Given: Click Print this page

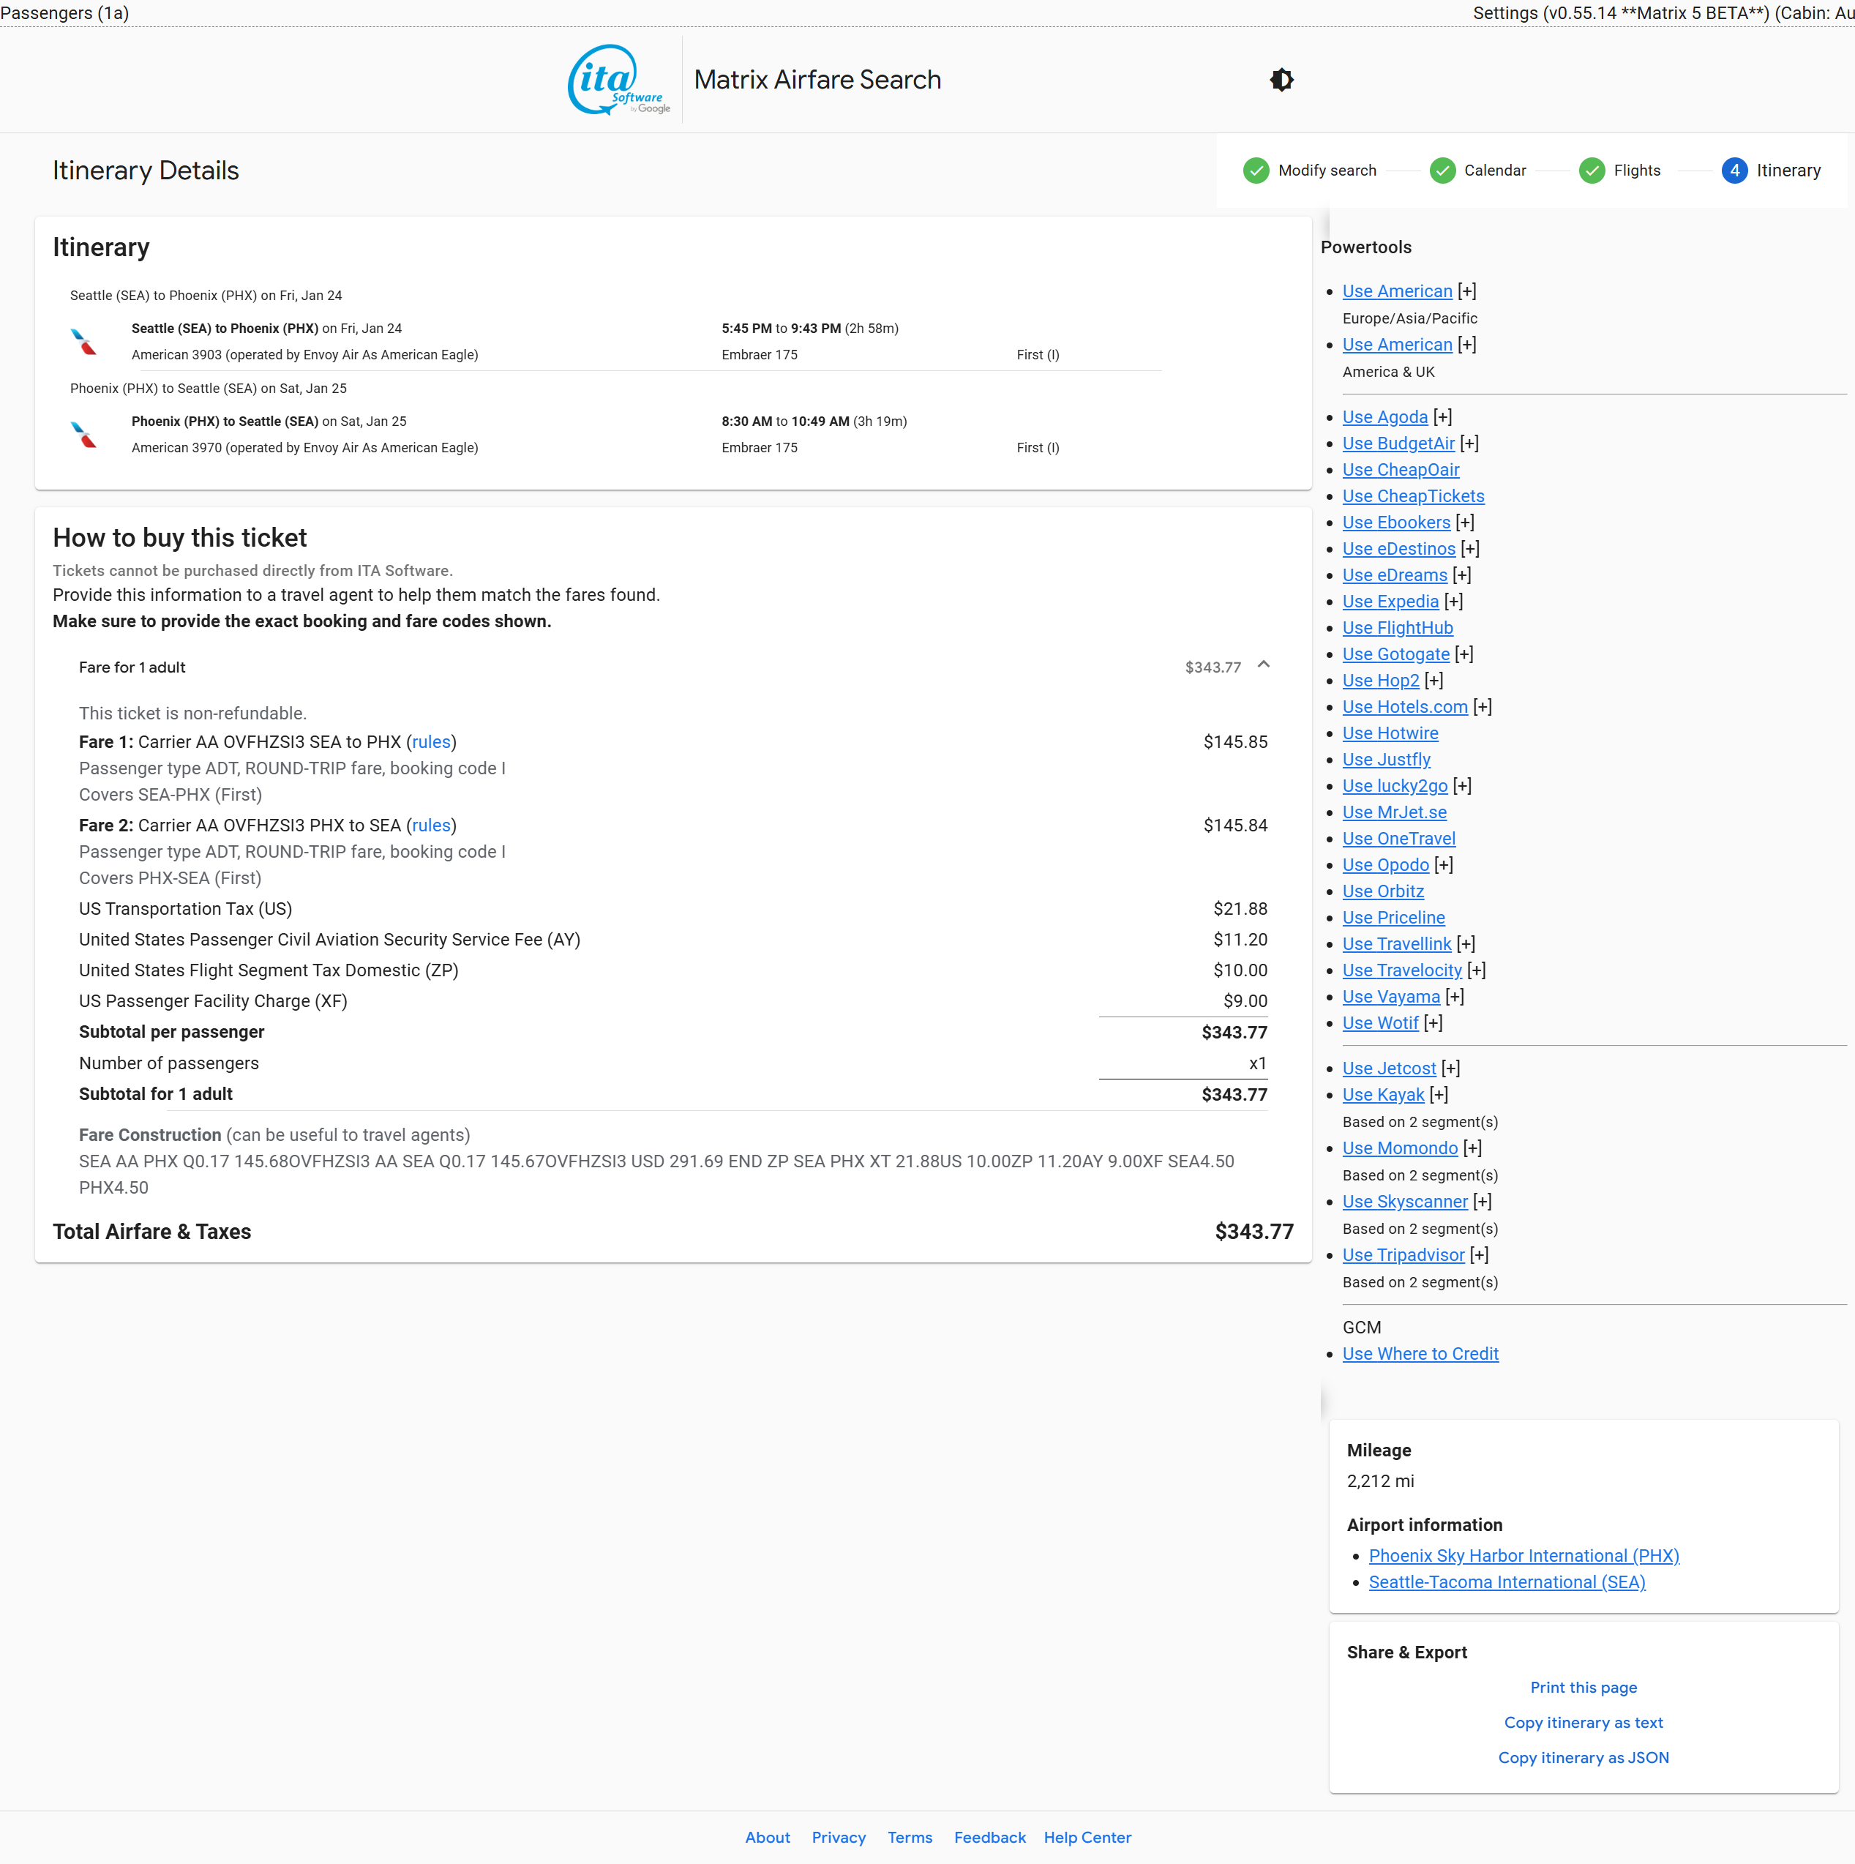Looking at the screenshot, I should pyautogui.click(x=1583, y=1688).
